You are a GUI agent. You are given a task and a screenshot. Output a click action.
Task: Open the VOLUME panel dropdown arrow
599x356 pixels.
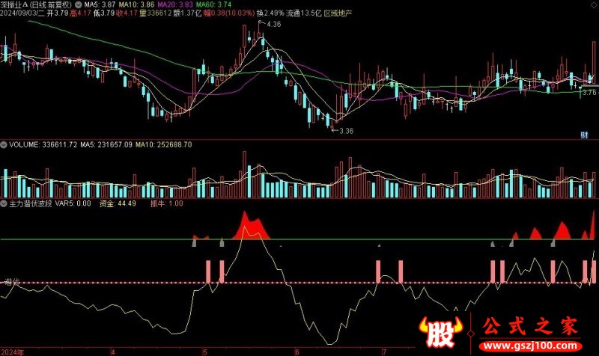[x=4, y=145]
